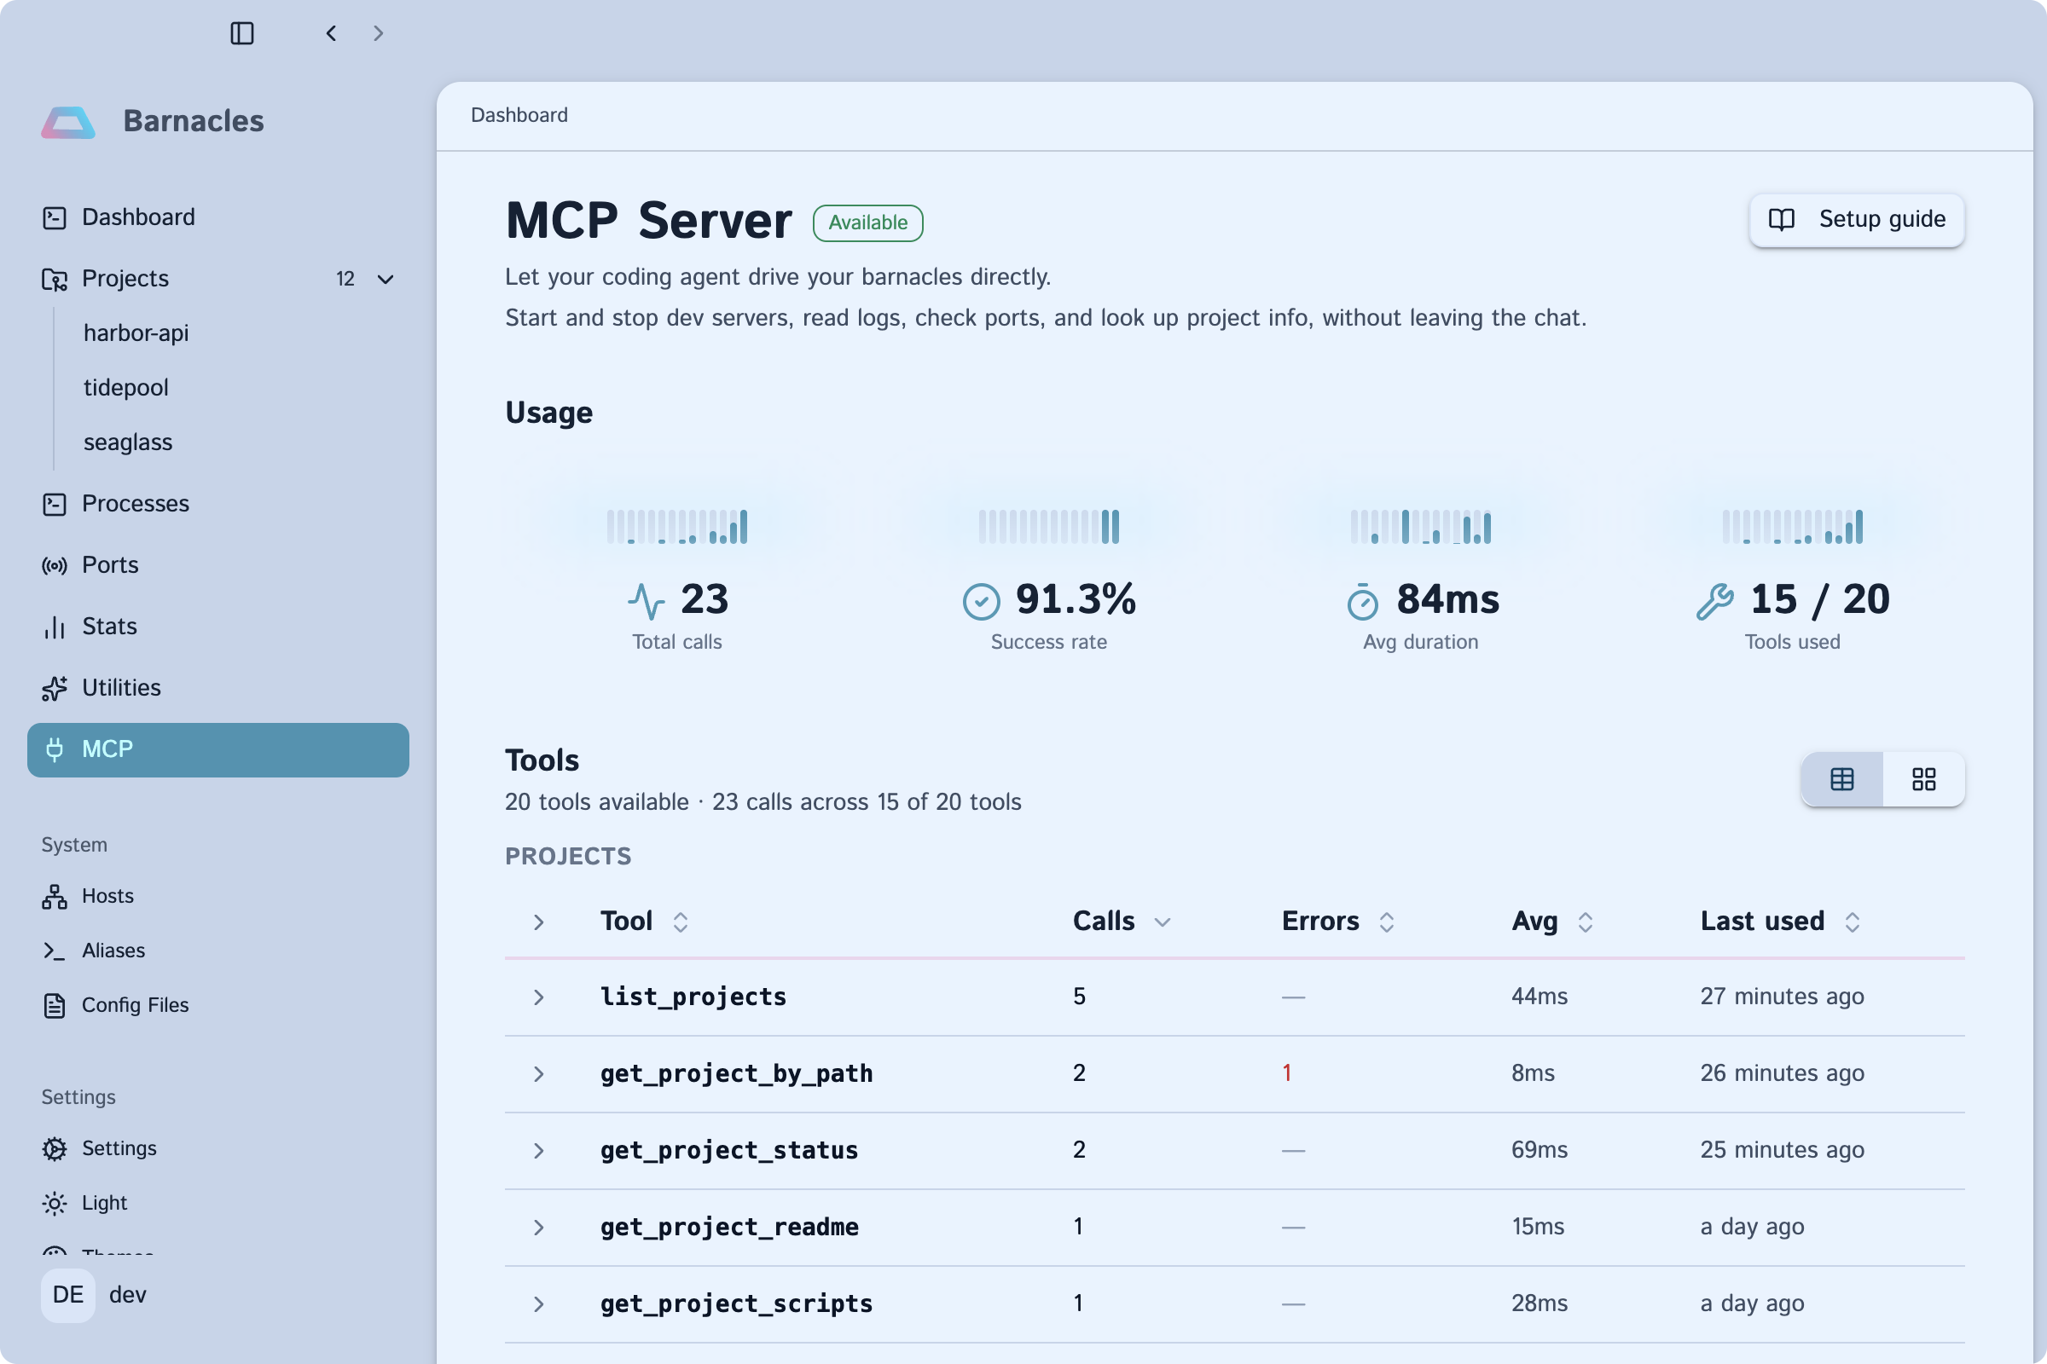Sort by Calls column
The image size is (2047, 1364).
coord(1122,922)
